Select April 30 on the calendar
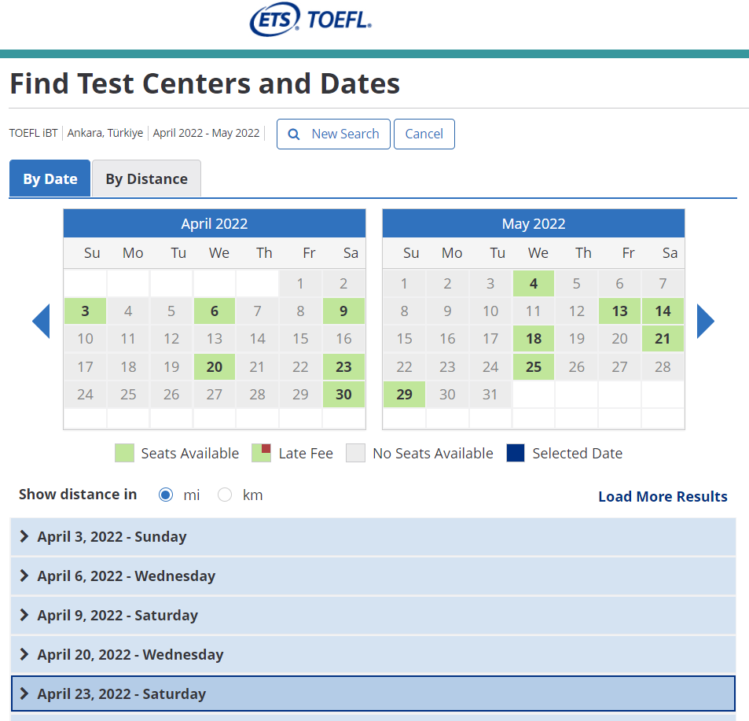749x721 pixels. 343,394
